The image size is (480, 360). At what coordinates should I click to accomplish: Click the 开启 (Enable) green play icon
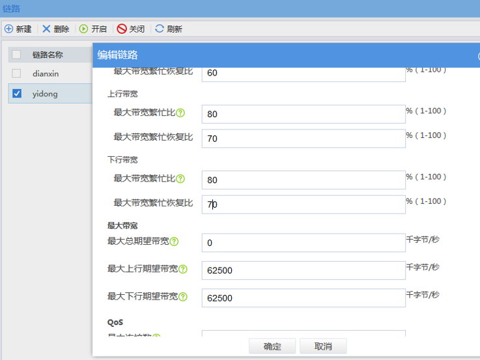pyautogui.click(x=83, y=29)
